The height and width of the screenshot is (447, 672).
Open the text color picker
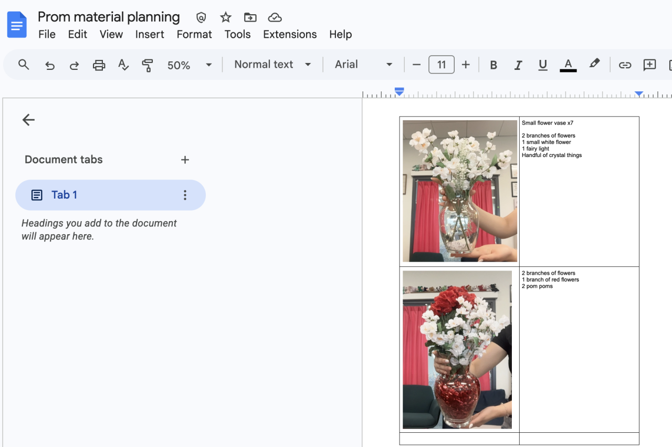click(568, 65)
